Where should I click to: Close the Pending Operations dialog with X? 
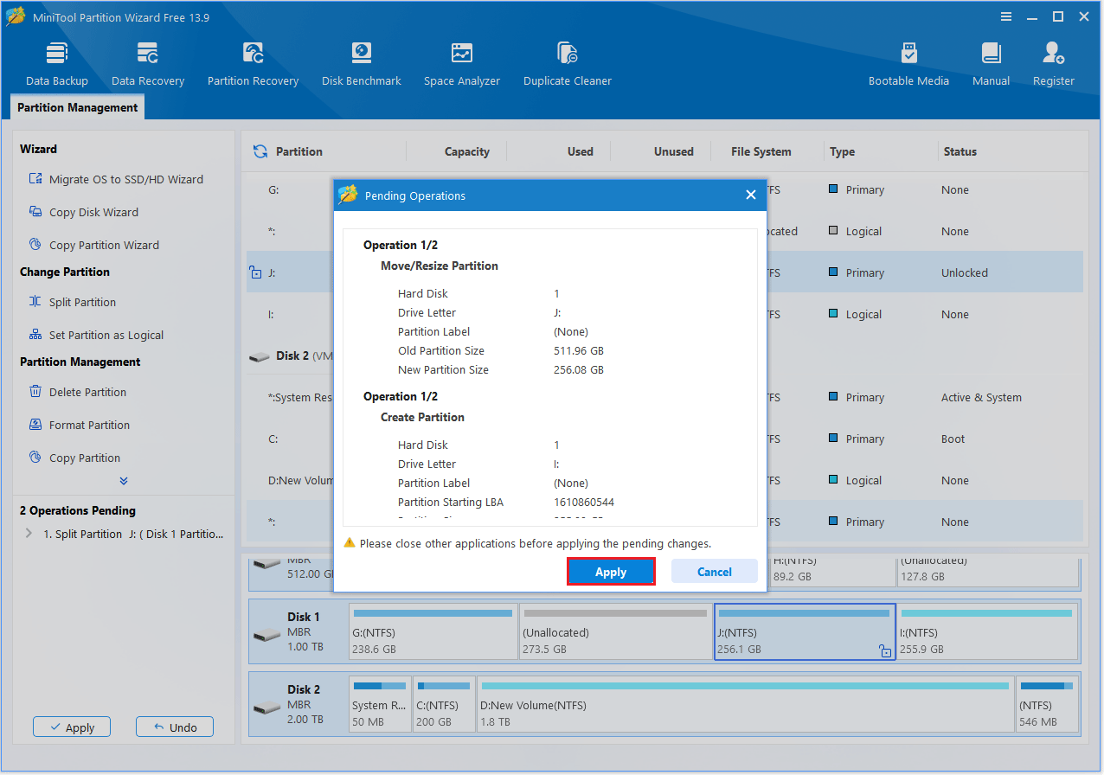(x=750, y=195)
